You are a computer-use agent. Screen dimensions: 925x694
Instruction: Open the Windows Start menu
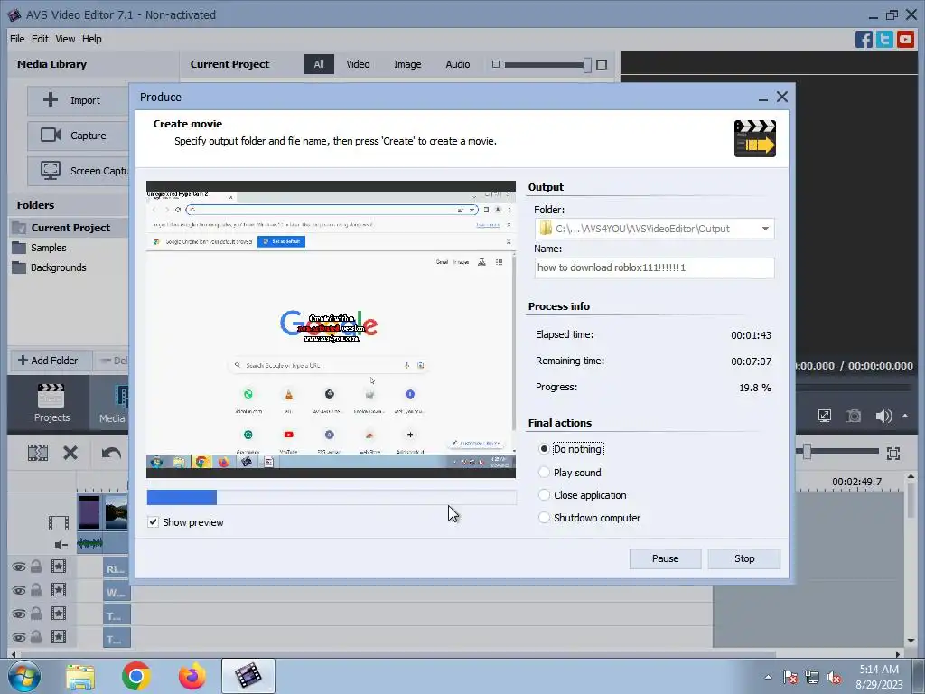click(24, 676)
